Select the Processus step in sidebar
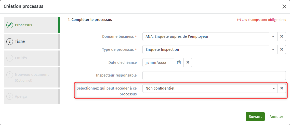The width and height of the screenshot is (290, 125). tap(32, 25)
